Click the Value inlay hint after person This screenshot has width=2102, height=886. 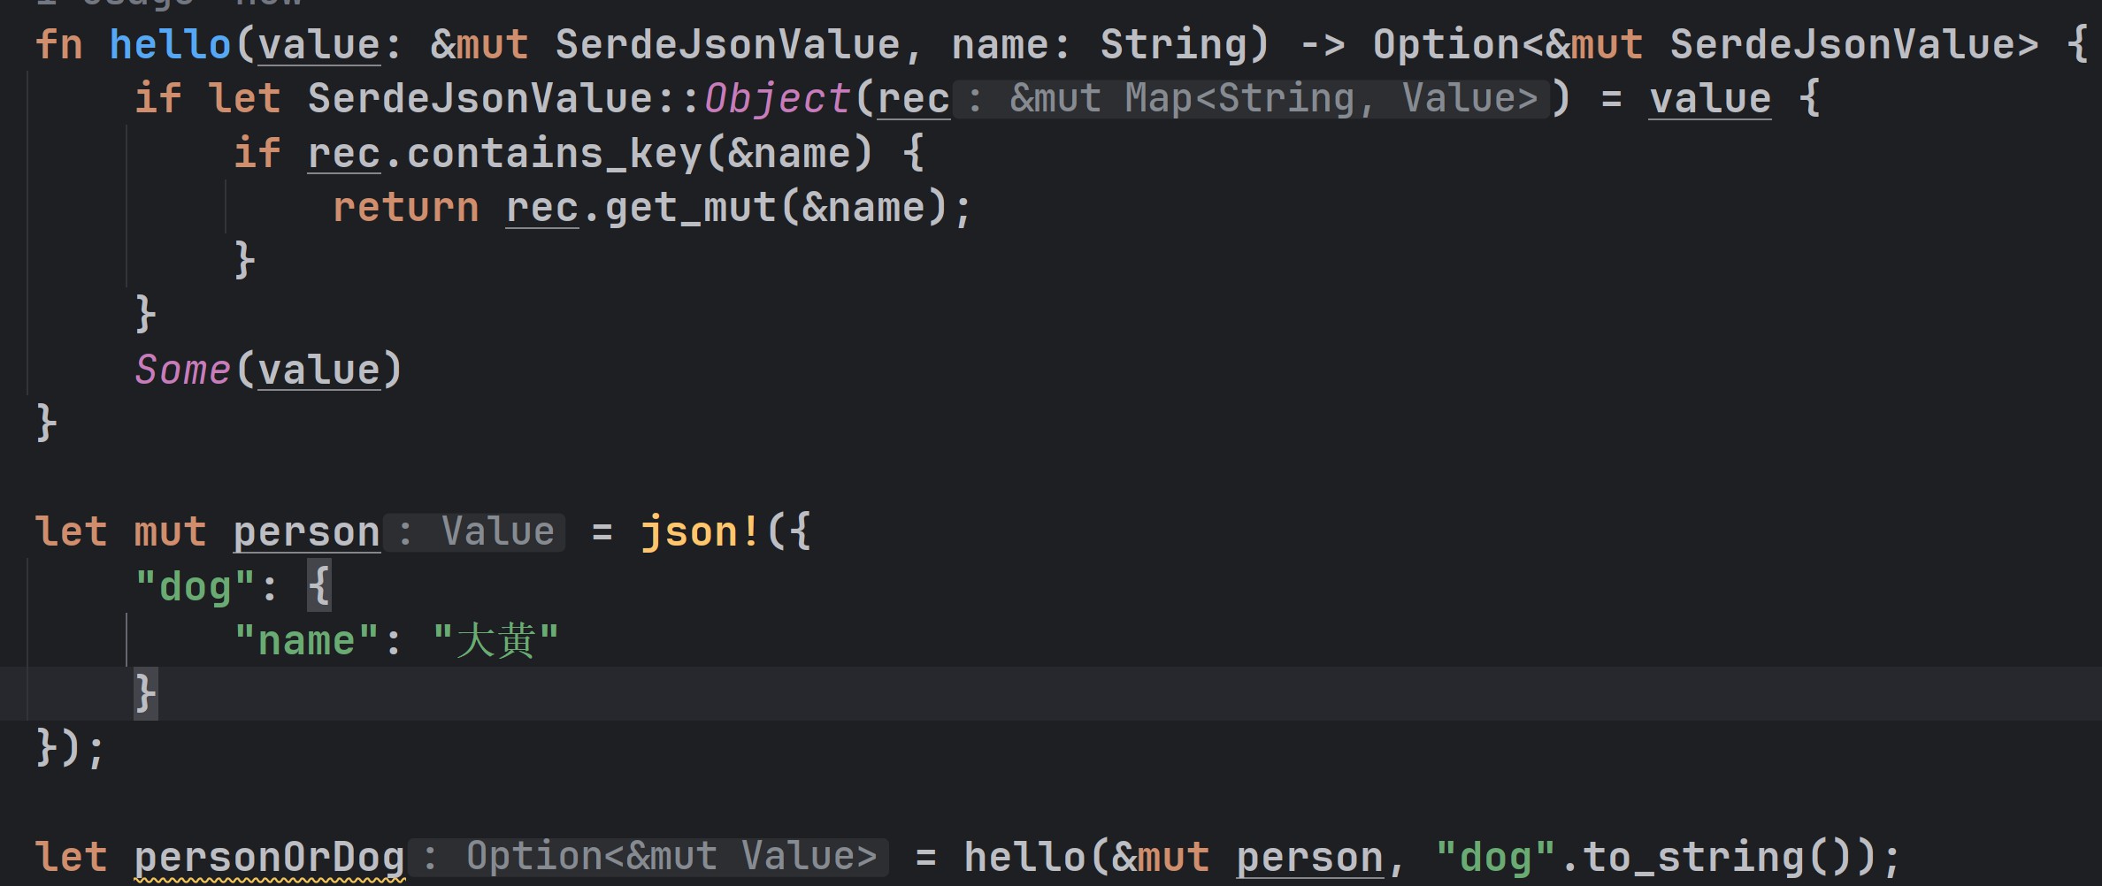point(475,532)
